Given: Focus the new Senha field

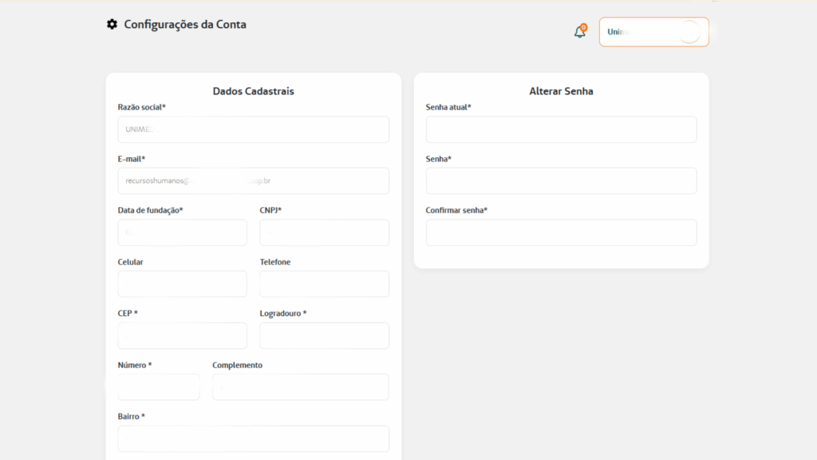Looking at the screenshot, I should 561,180.
